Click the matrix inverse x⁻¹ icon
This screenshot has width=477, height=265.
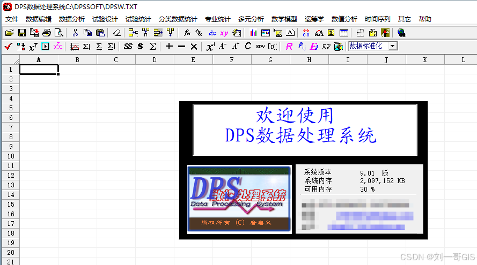(210, 47)
